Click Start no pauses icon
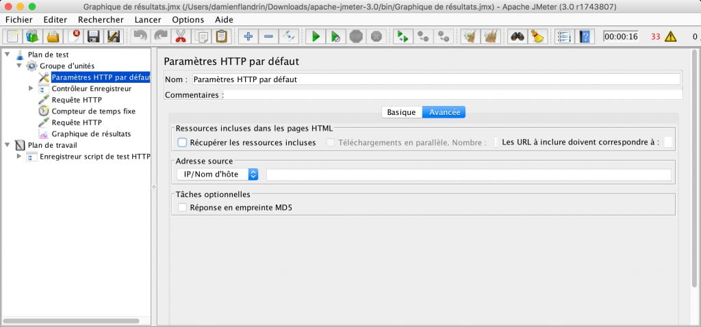701x327 pixels. pyautogui.click(x=335, y=36)
